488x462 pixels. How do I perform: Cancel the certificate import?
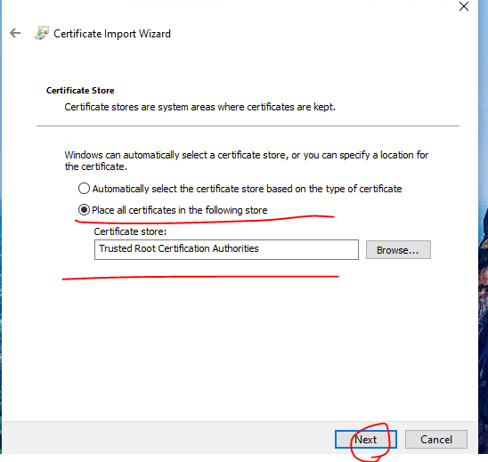[436, 439]
